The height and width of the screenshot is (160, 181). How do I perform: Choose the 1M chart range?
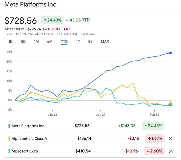[x=36, y=41]
